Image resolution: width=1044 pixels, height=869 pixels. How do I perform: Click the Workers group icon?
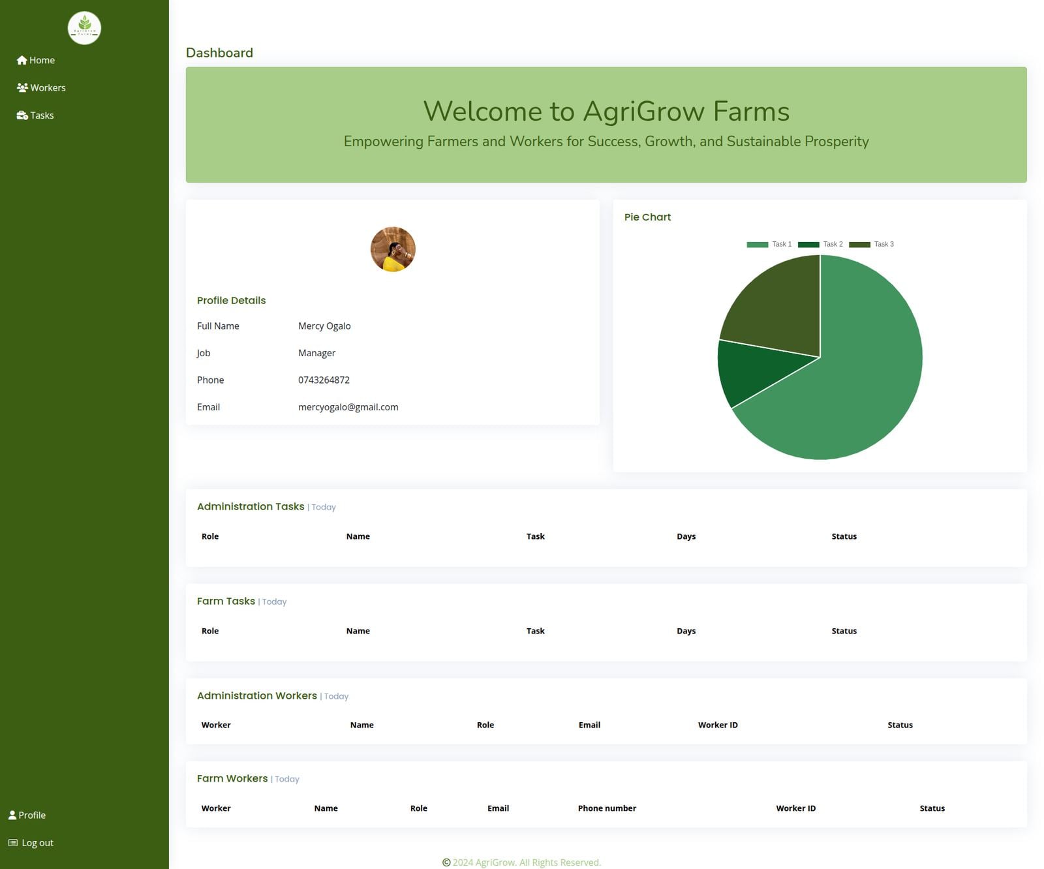point(22,87)
